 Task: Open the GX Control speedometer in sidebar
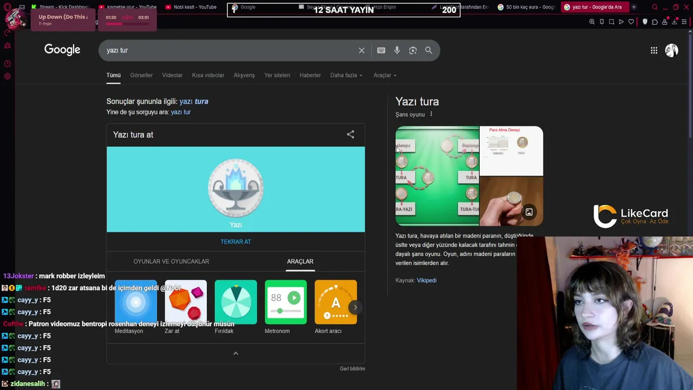pyautogui.click(x=7, y=32)
